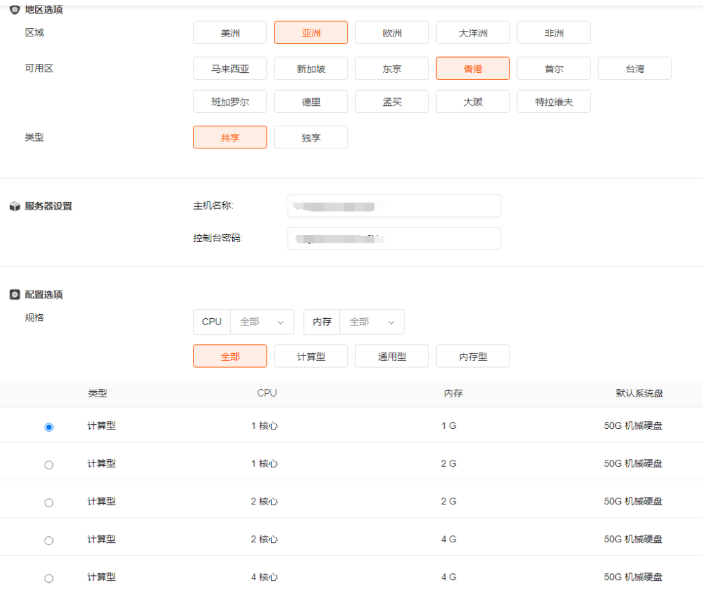
Task: Select the 美洲 region button
Action: 230,33
